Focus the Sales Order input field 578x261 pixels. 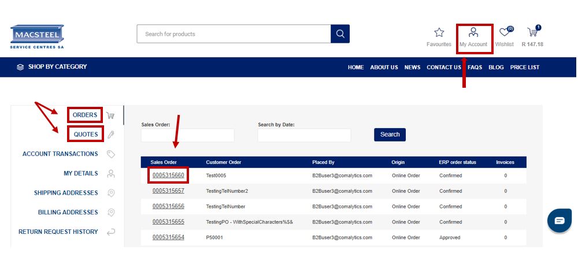(187, 135)
